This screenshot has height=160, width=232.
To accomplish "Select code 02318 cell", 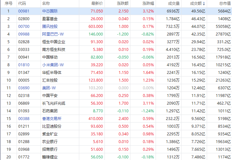I will pos(24,96).
